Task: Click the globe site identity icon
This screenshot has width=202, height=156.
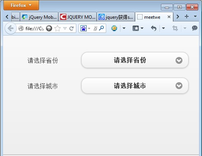Action: [21, 28]
